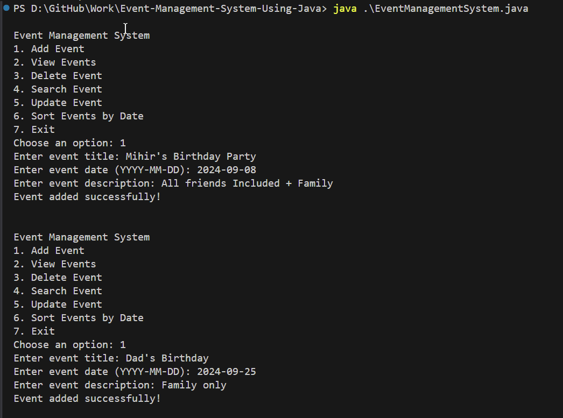This screenshot has width=563, height=418.
Task: Click success message below "All friends Included" line
Action: 87,197
